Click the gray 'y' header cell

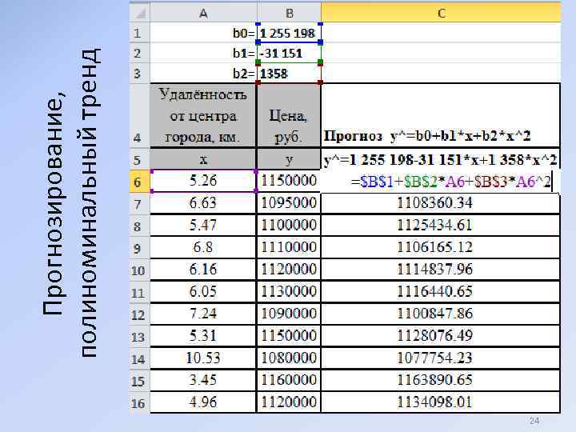click(x=289, y=159)
